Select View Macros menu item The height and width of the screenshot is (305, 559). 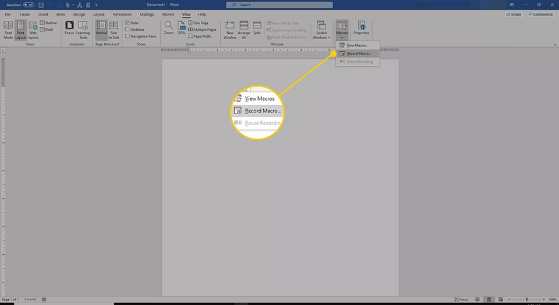pyautogui.click(x=358, y=45)
